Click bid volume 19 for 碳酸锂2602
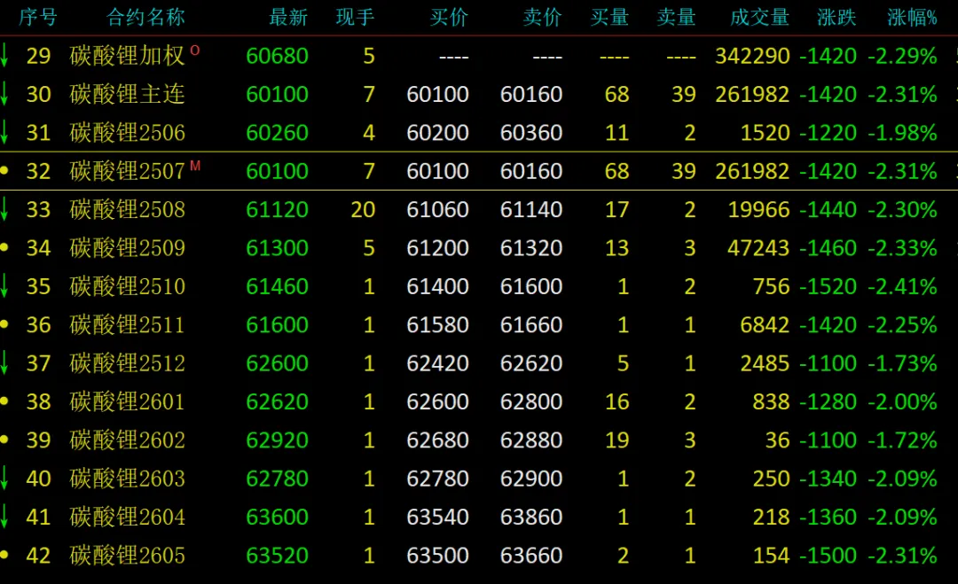This screenshot has height=584, width=958. [x=617, y=440]
